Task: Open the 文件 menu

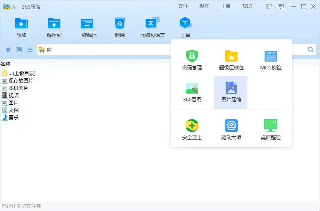Action: point(183,6)
